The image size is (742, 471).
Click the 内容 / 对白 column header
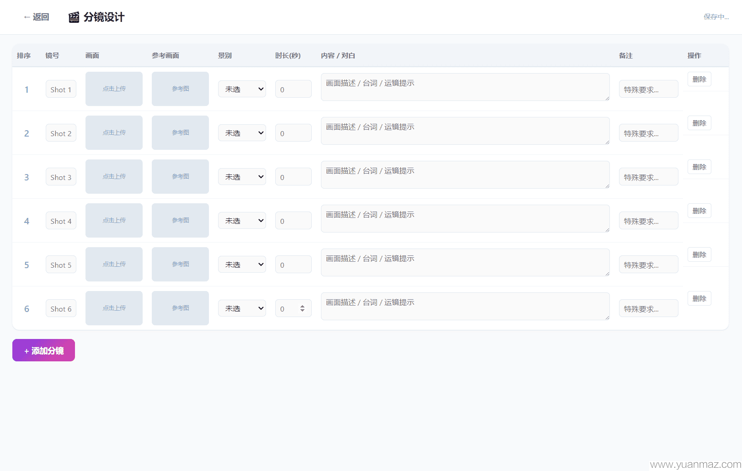338,55
